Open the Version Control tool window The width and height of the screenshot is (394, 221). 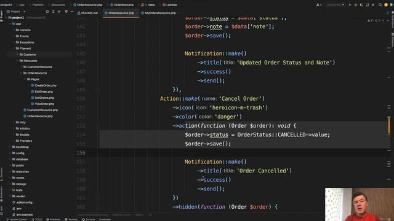(17, 219)
